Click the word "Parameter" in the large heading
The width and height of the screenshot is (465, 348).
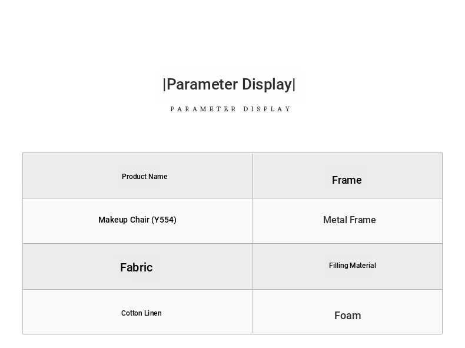201,85
